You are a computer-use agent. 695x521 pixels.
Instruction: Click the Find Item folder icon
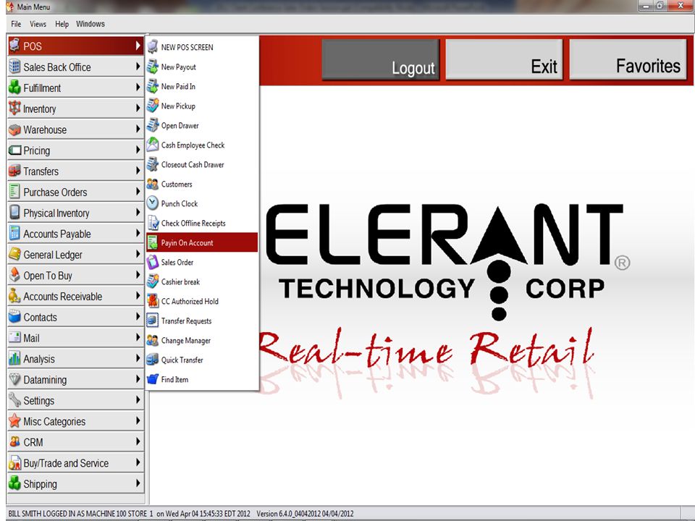(x=153, y=379)
